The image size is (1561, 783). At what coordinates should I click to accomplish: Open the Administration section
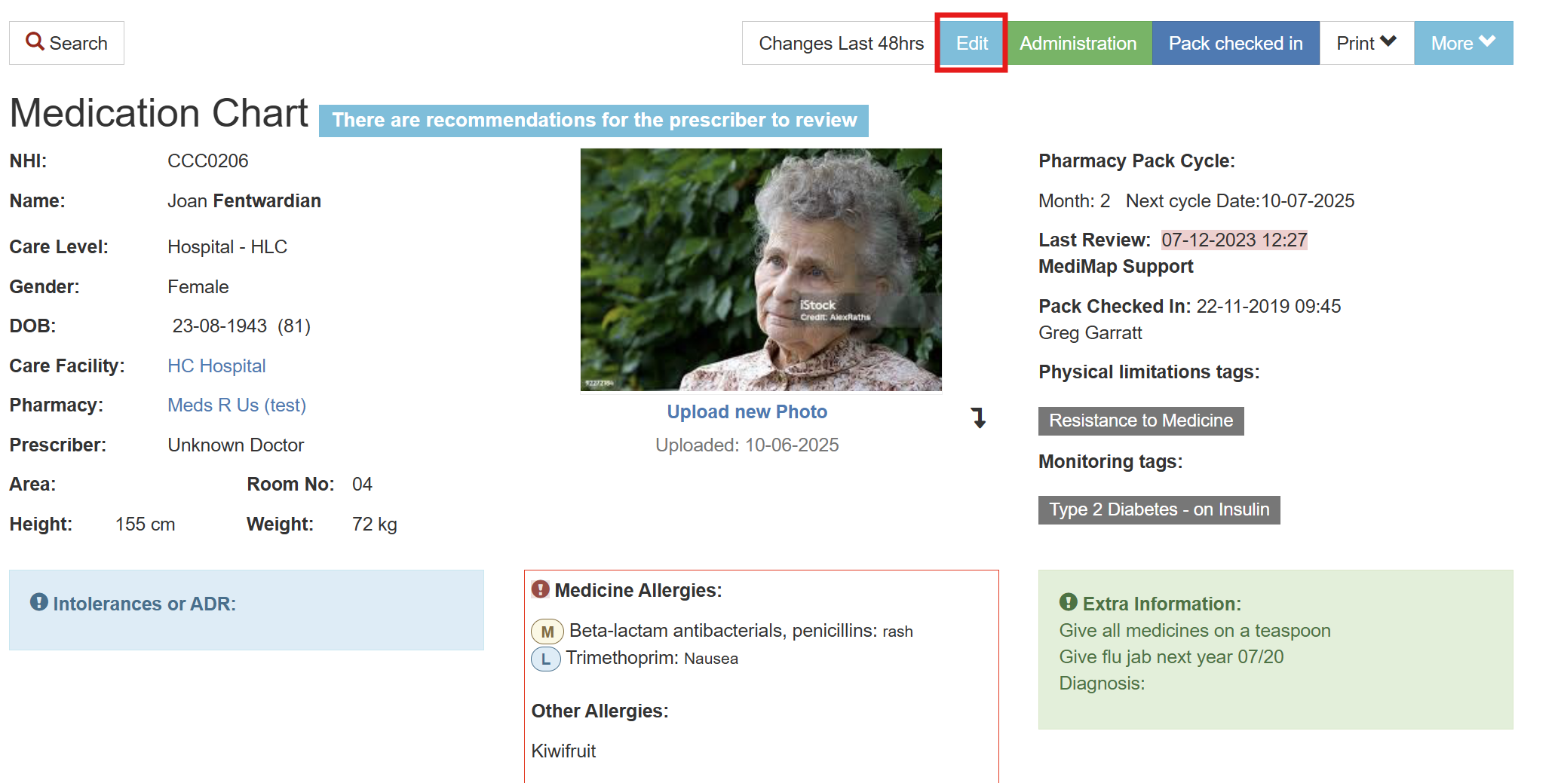(x=1078, y=43)
